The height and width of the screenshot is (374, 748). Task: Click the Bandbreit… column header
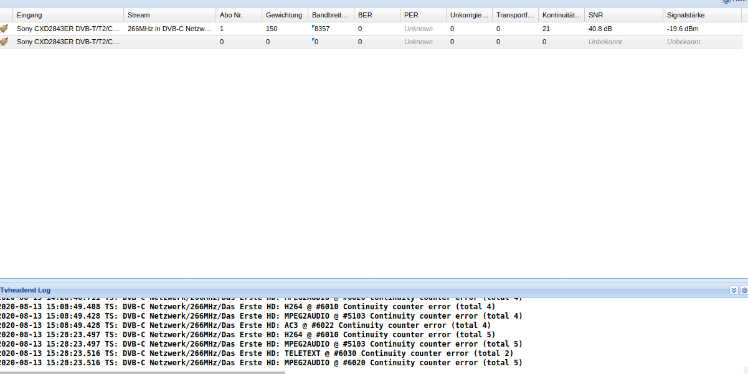click(331, 15)
